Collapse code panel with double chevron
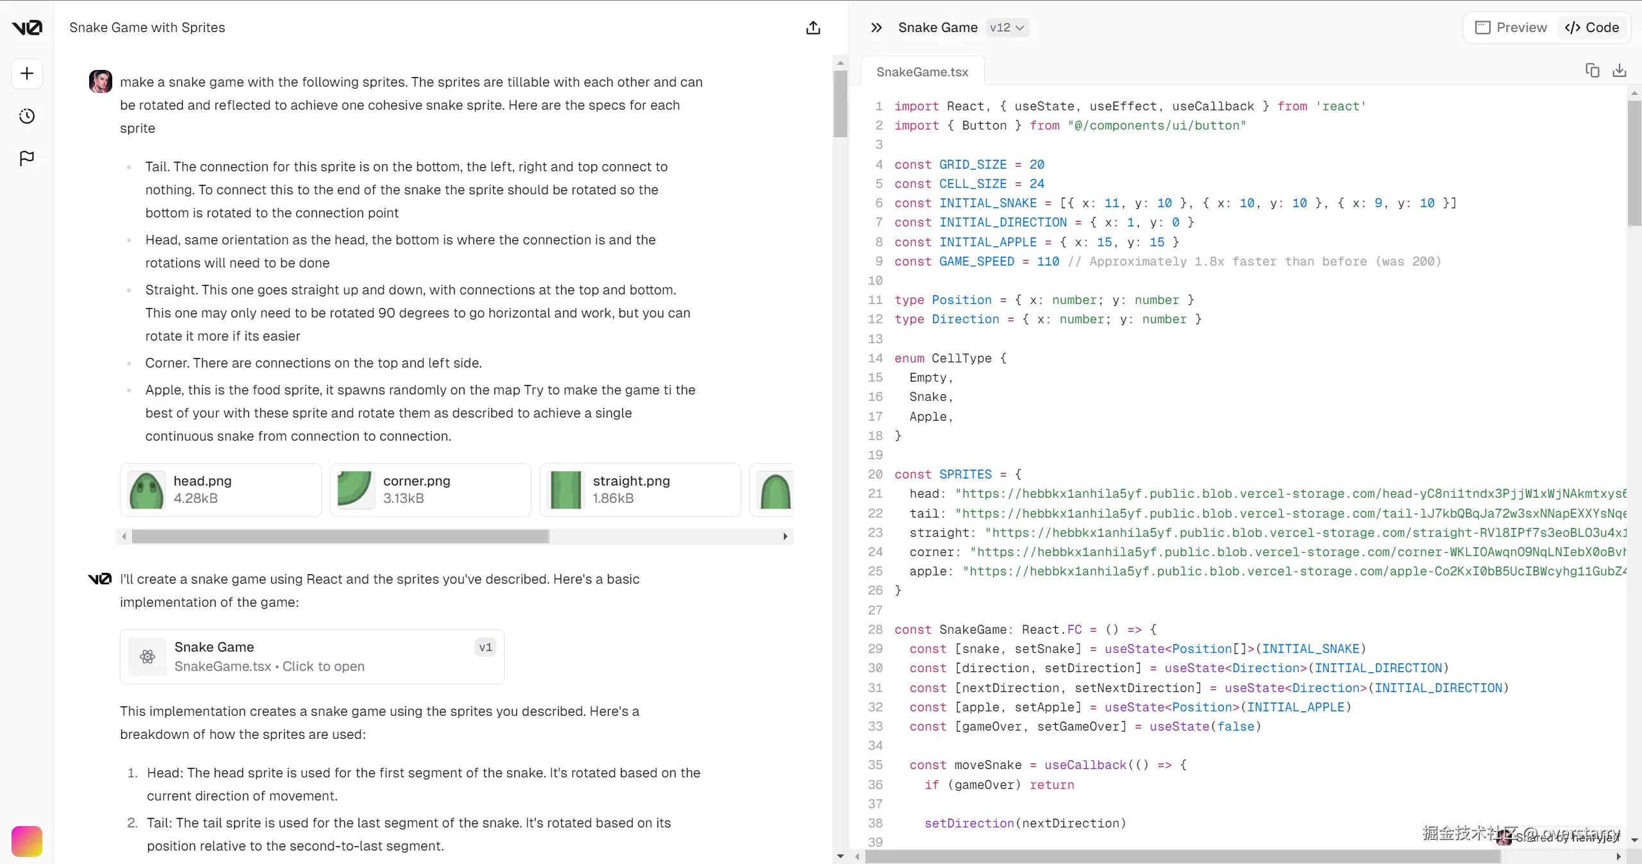Viewport: 1642px width, 864px height. coord(876,28)
